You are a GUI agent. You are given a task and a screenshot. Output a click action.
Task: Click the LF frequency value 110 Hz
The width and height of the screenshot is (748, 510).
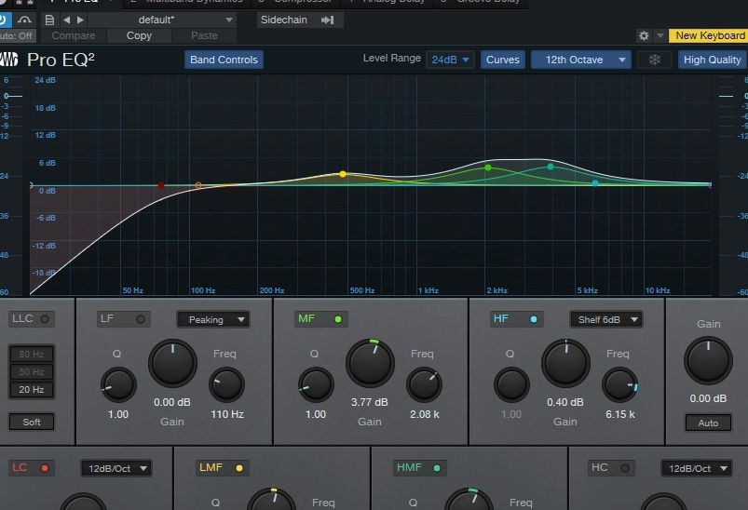tap(227, 415)
